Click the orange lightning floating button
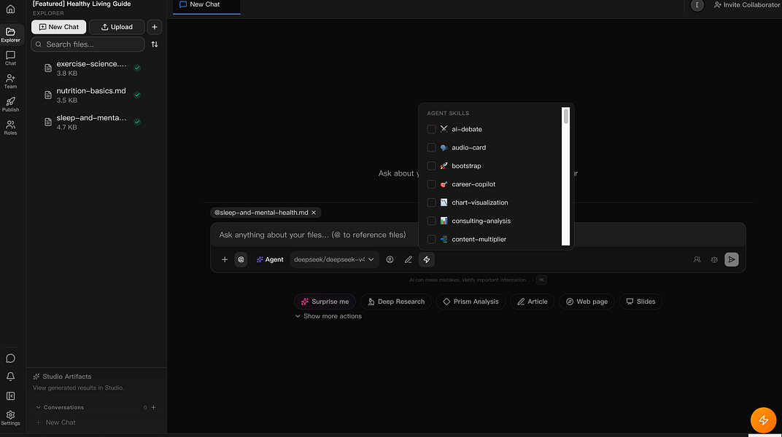Image resolution: width=782 pixels, height=437 pixels. pyautogui.click(x=763, y=420)
